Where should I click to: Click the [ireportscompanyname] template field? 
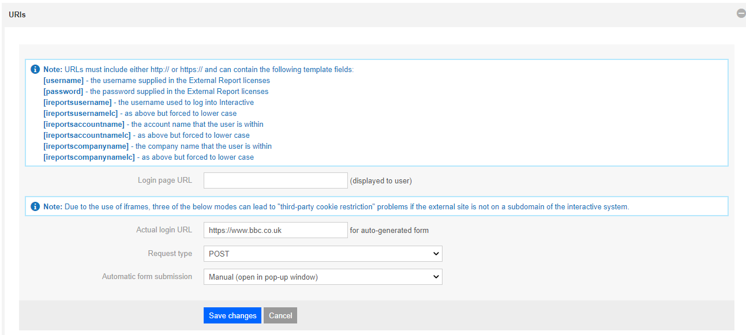86,146
